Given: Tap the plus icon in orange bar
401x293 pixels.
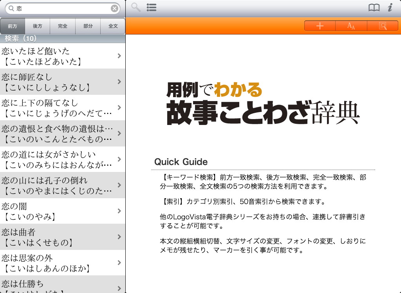Looking at the screenshot, I should pyautogui.click(x=320, y=26).
